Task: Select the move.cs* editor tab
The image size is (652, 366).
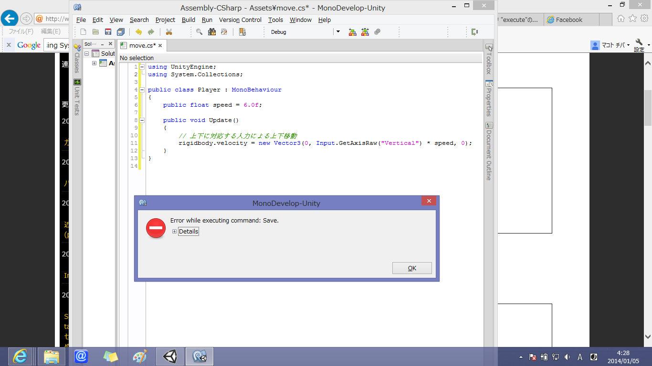Action: click(x=142, y=46)
